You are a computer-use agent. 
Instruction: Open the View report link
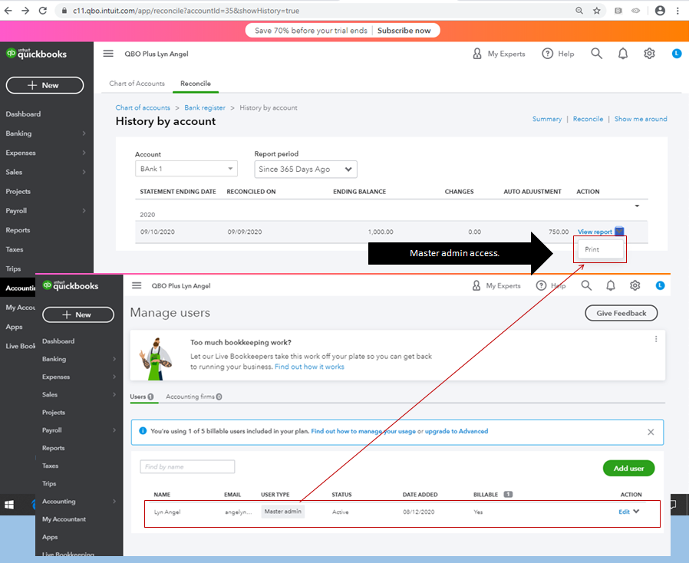tap(595, 232)
